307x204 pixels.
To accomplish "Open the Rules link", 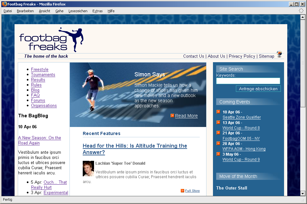I will (36, 85).
